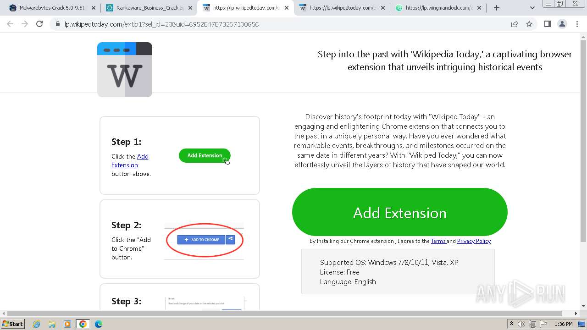Close the Rankaware_Business_Crack tab
Screen dimensions: 587x330
(190, 8)
